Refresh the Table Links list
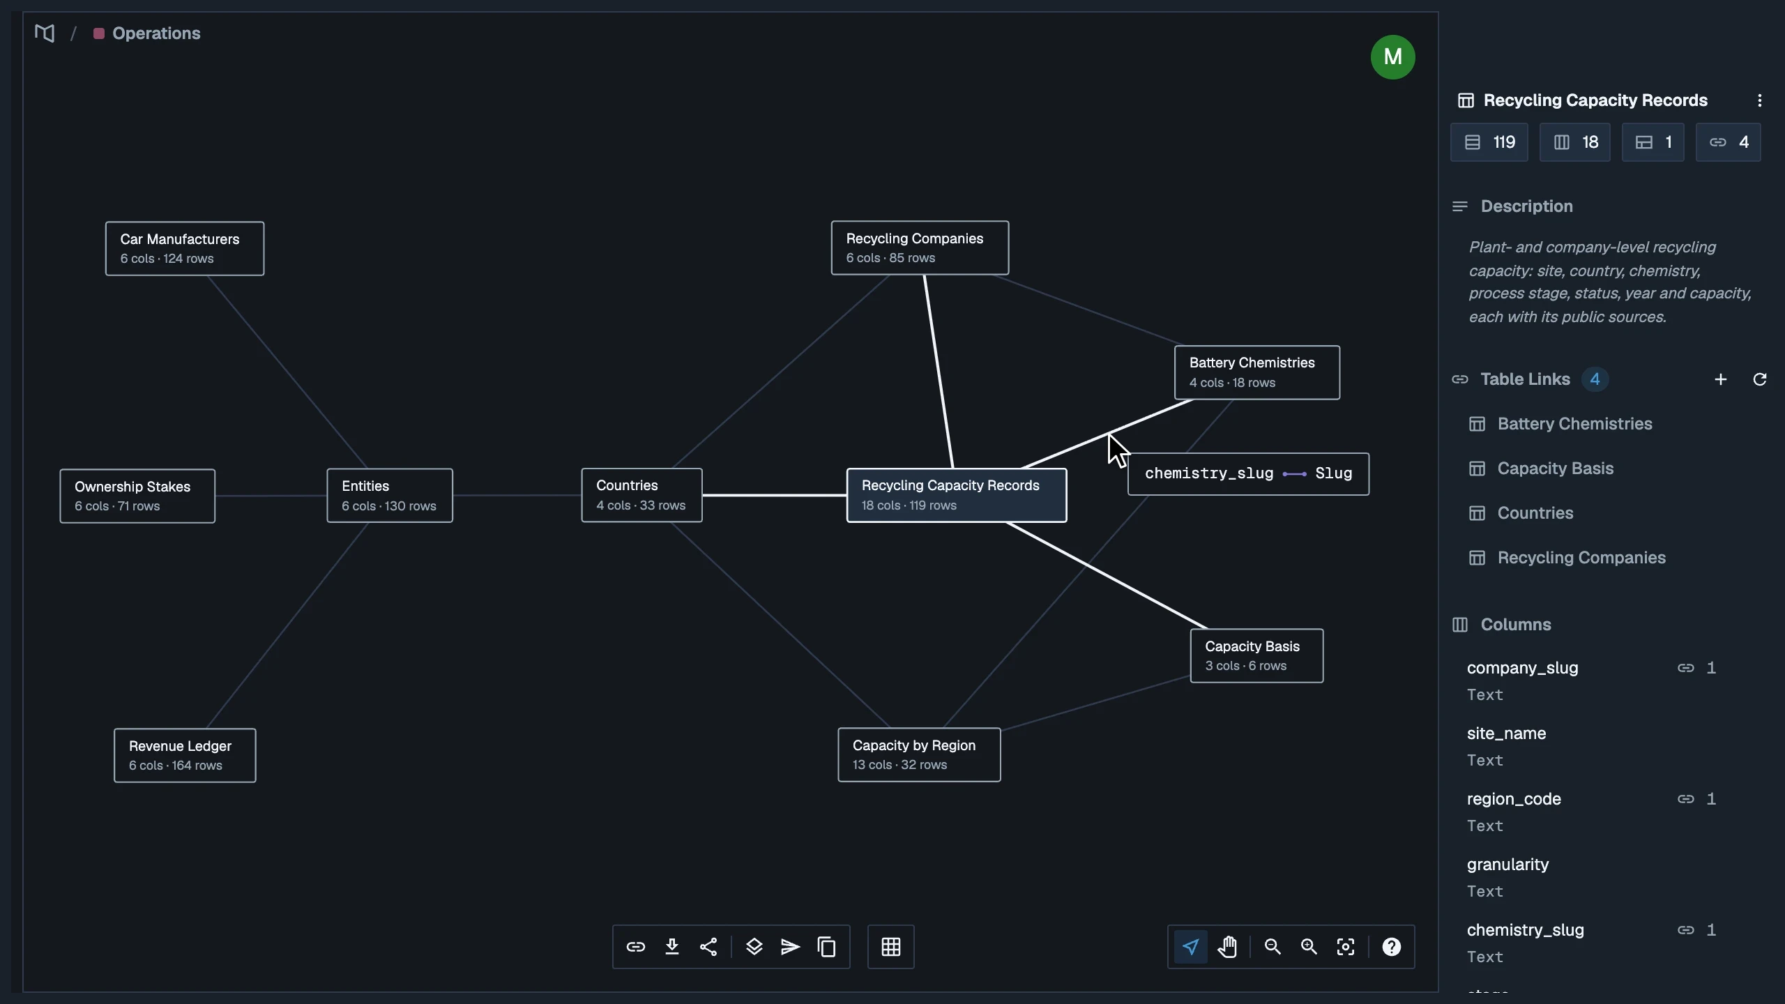Viewport: 1785px width, 1004px height. (x=1759, y=379)
